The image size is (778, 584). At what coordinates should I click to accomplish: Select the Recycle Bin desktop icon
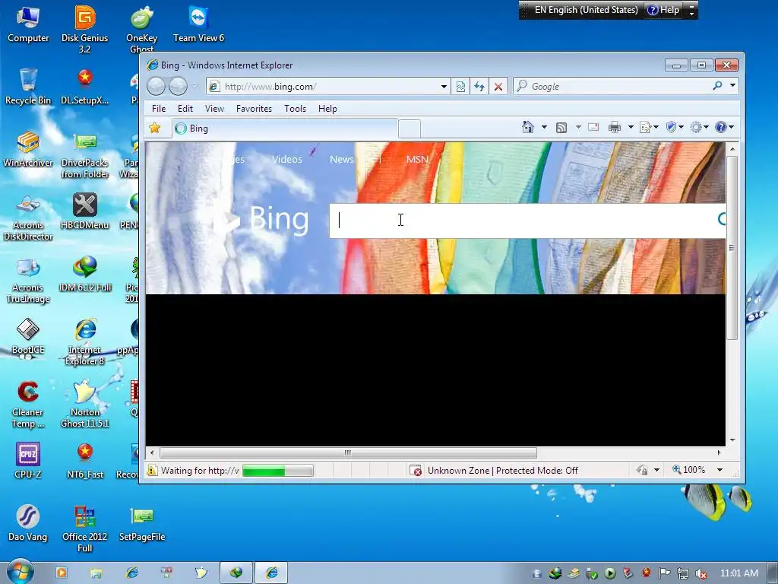pos(28,87)
